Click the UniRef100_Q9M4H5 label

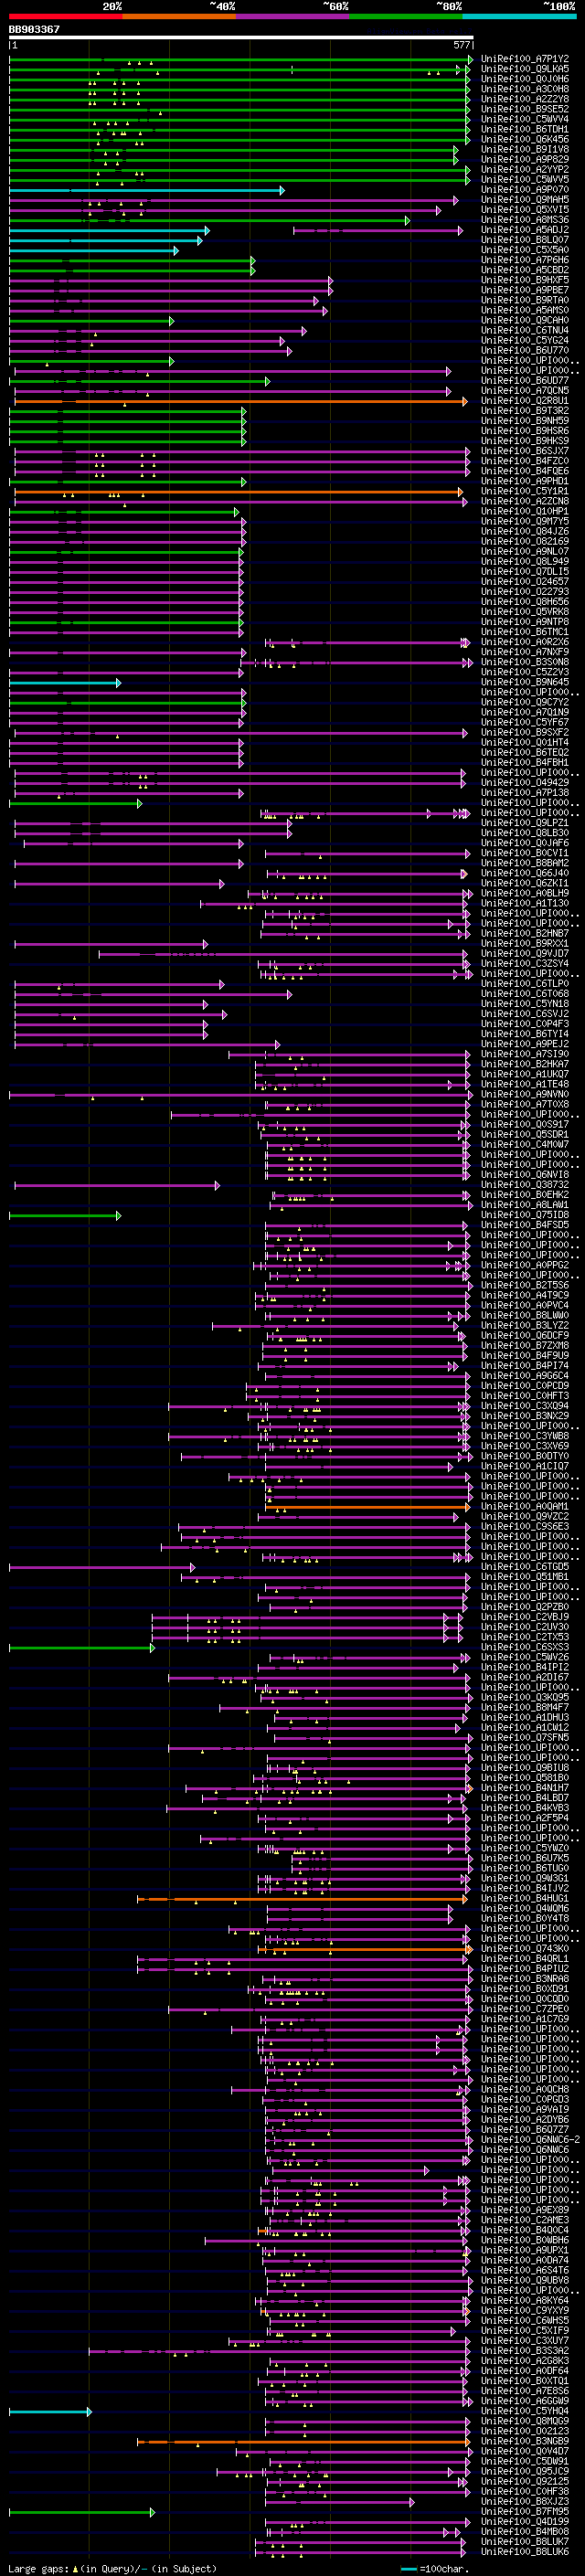tap(525, 200)
